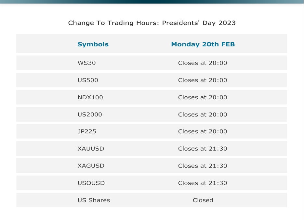
Task: Select the Monday 20th FEB column header
Action: (203, 44)
